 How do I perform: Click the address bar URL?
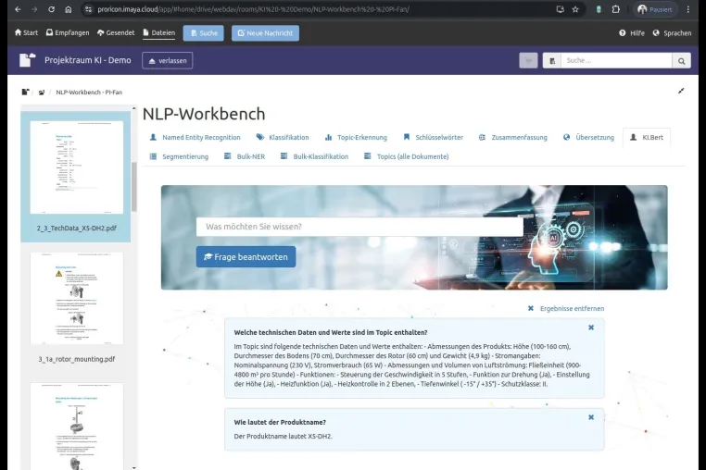click(x=253, y=9)
